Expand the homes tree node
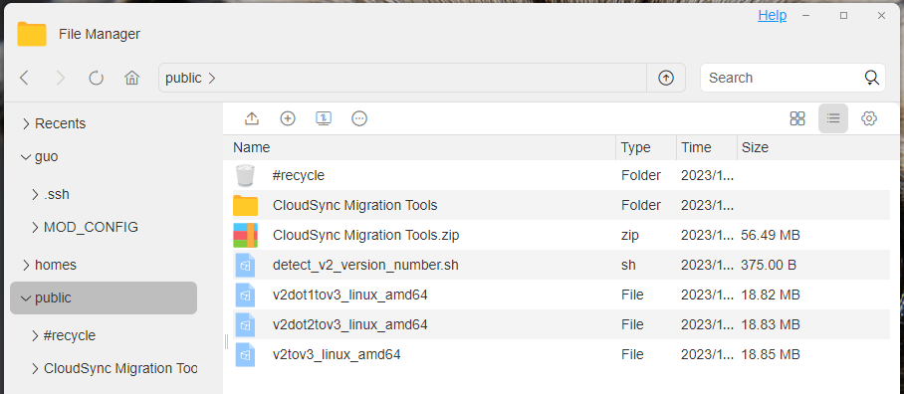The width and height of the screenshot is (904, 394). click(26, 265)
